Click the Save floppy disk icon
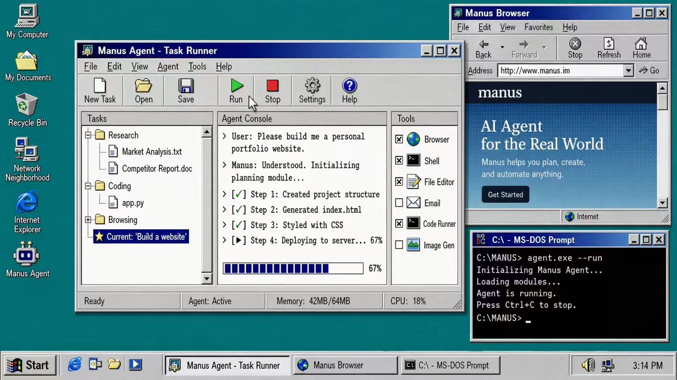Image resolution: width=677 pixels, height=380 pixels. tap(186, 86)
